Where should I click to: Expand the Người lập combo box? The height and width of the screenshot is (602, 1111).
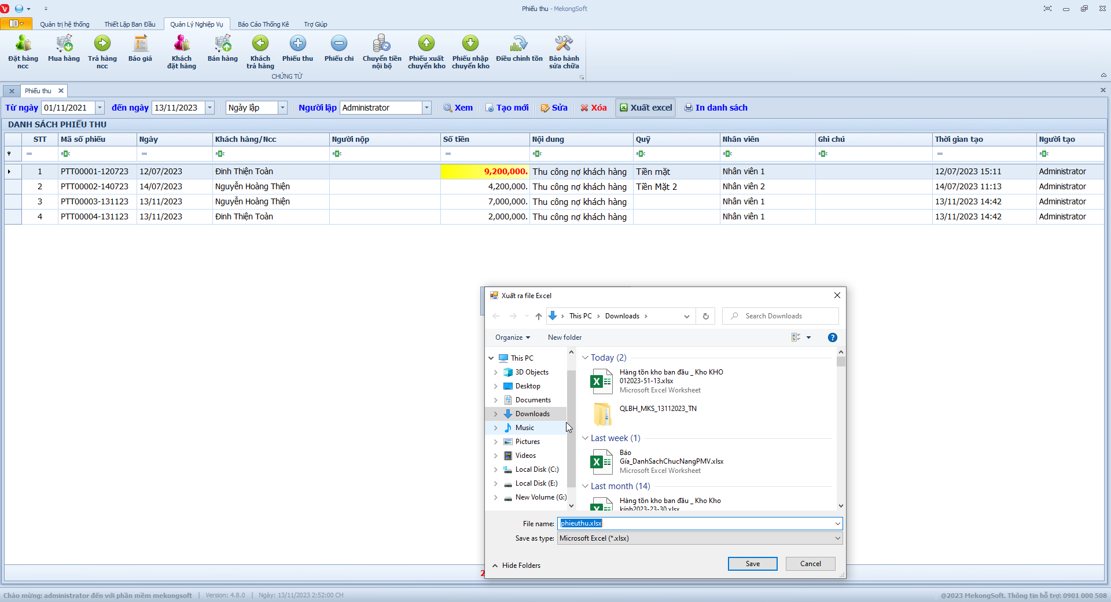(x=426, y=108)
